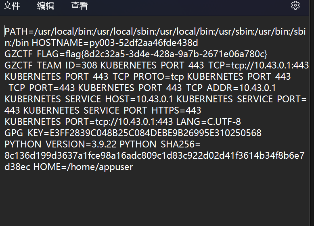Click the word PATH at text start
Viewport: 314px width, 226px height.
16,31
